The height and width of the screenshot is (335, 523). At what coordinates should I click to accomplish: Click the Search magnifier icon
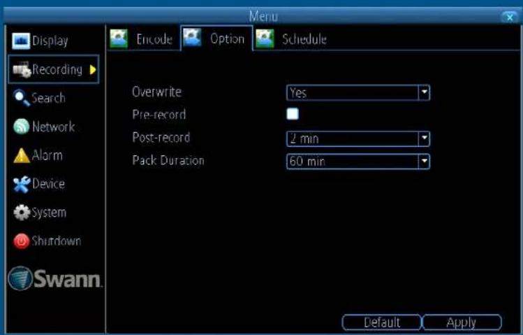(x=22, y=98)
